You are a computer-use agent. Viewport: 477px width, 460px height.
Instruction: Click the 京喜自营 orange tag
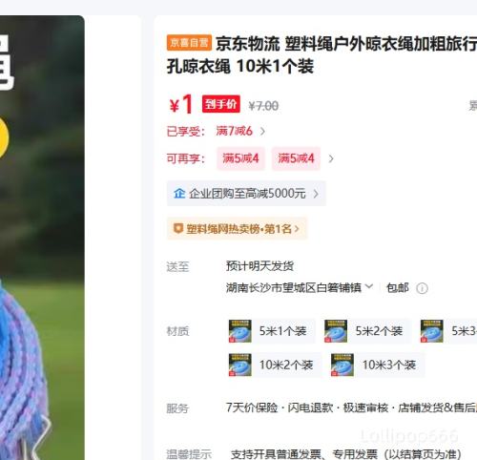click(189, 43)
